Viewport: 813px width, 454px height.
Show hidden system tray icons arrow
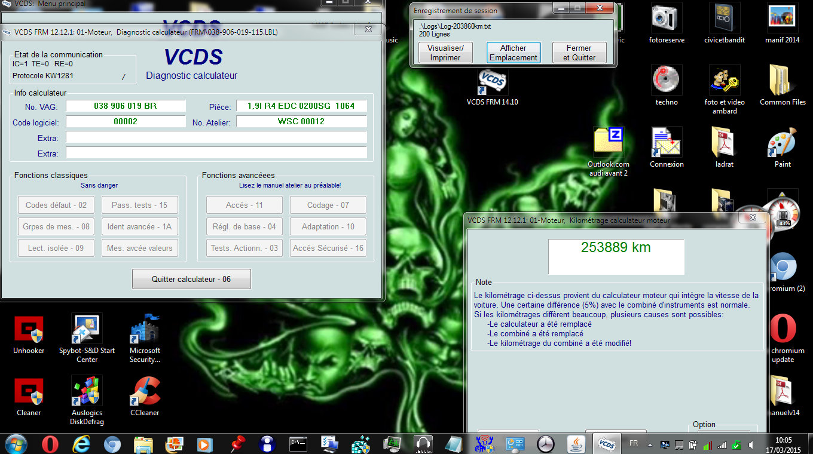pyautogui.click(x=650, y=444)
